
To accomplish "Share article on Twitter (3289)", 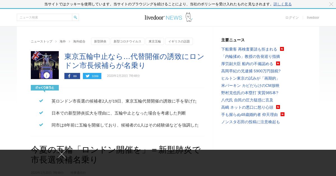I will tap(92, 76).
